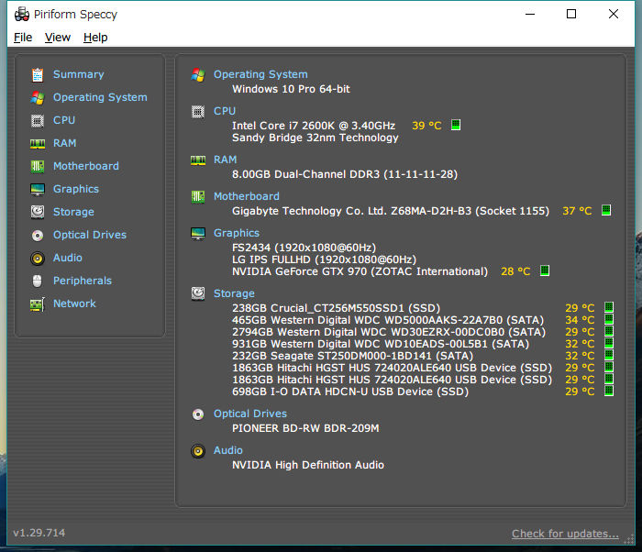This screenshot has width=642, height=552.
Task: Select Summary in the sidebar
Action: [x=79, y=74]
